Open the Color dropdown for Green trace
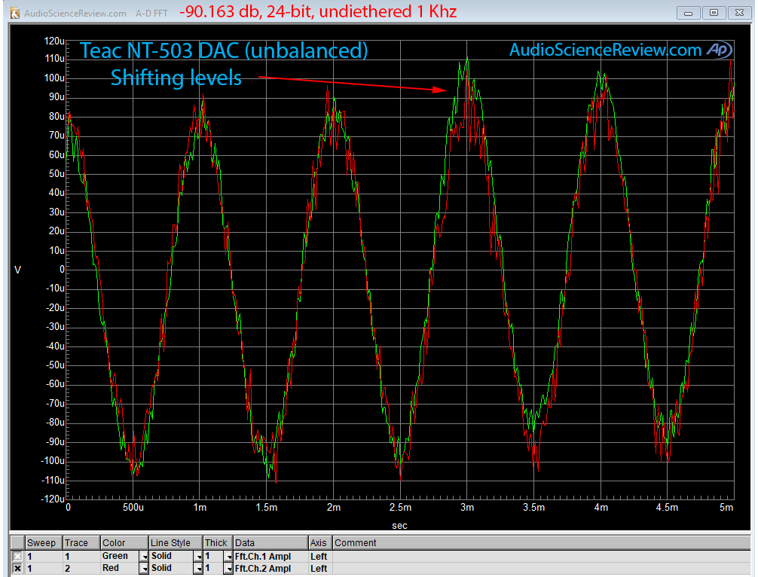The height and width of the screenshot is (577, 758). [x=144, y=557]
